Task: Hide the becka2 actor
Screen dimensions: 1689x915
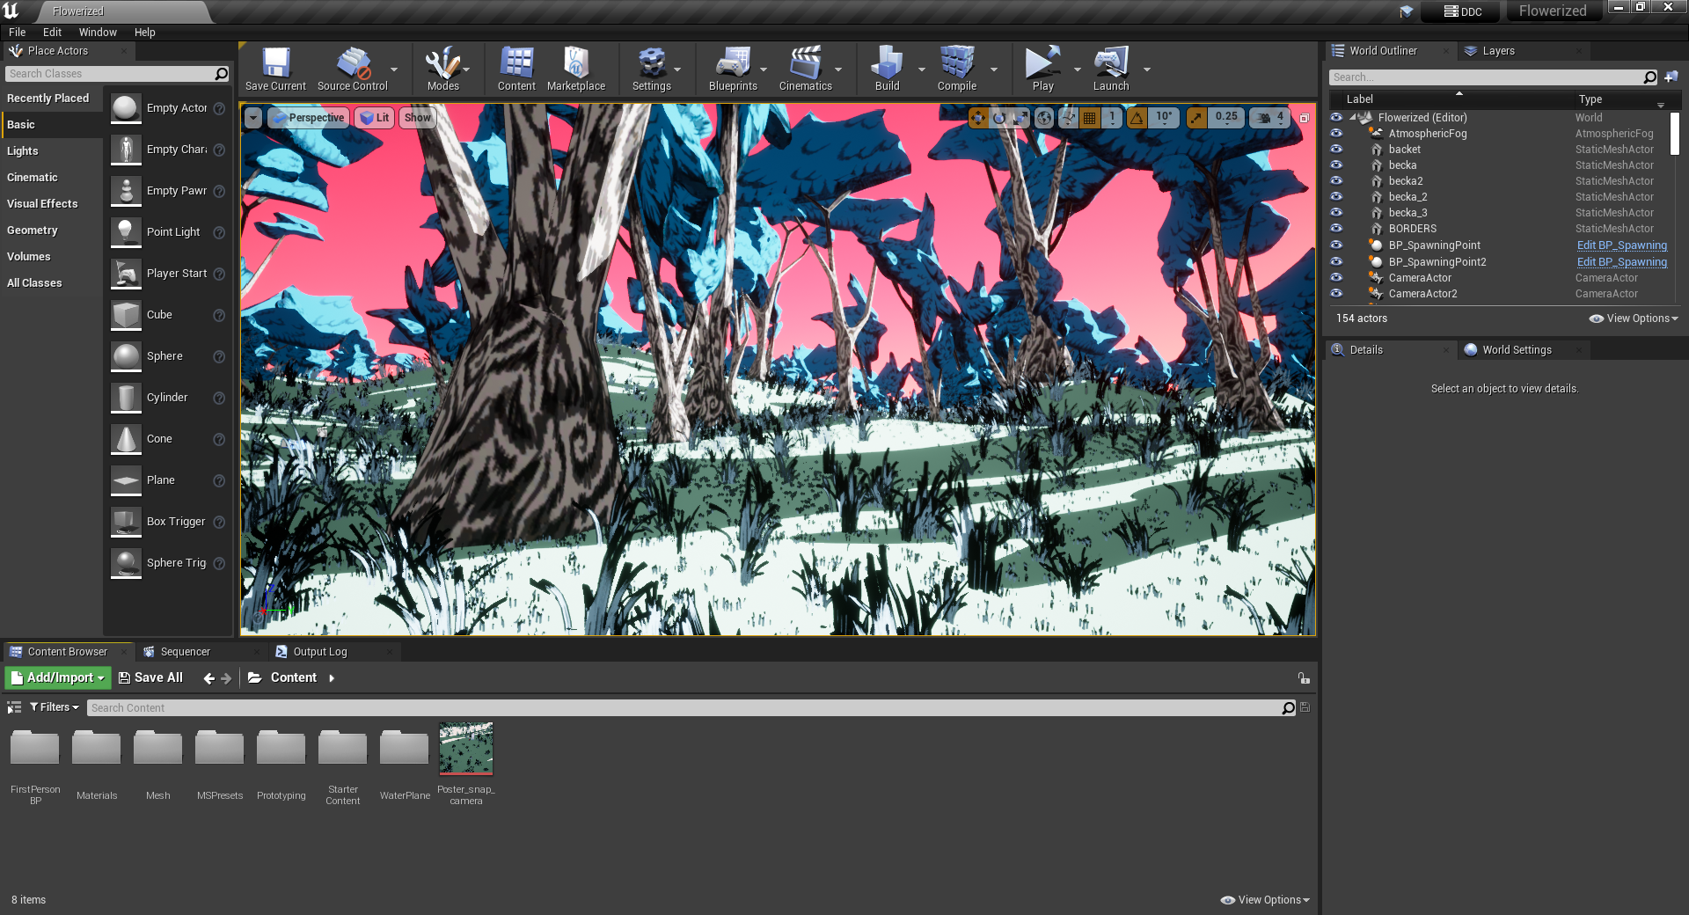Action: pos(1336,181)
